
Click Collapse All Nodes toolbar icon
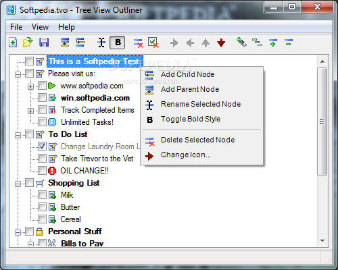(x=257, y=43)
